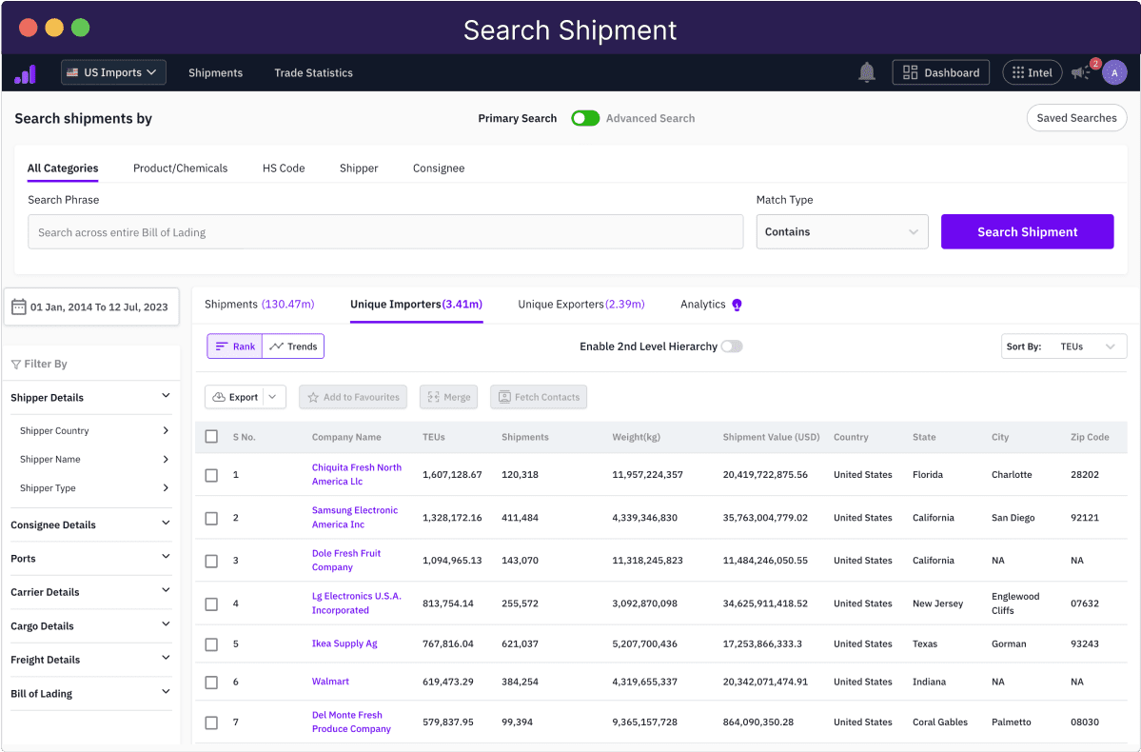Image resolution: width=1141 pixels, height=752 pixels.
Task: Expand the Consignee Details filter section
Action: 91,524
